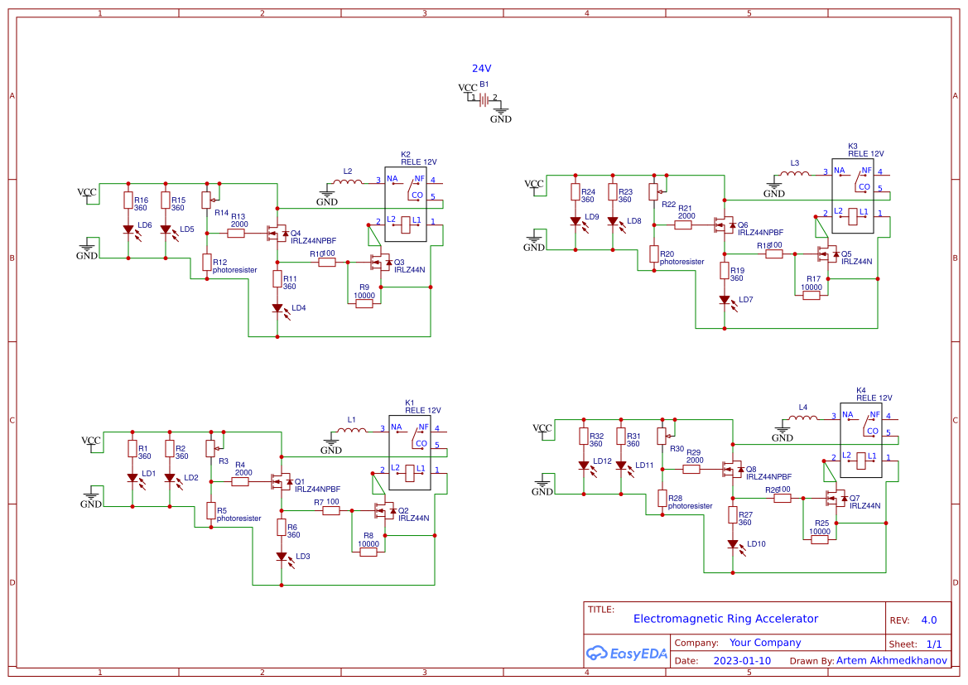Select the Q4 IRLZ44NPBF MOSFET symbol
Screen dimensions: 968x685
(277, 234)
